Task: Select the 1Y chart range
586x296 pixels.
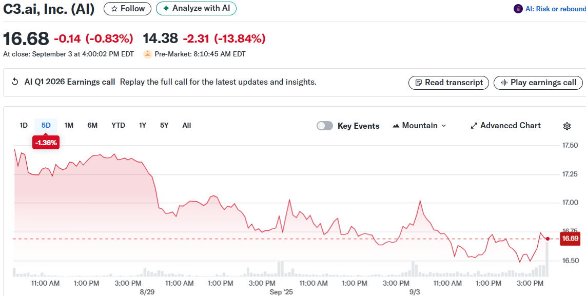Action: click(x=142, y=126)
